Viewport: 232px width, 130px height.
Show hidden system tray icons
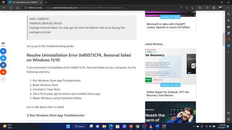point(194,126)
